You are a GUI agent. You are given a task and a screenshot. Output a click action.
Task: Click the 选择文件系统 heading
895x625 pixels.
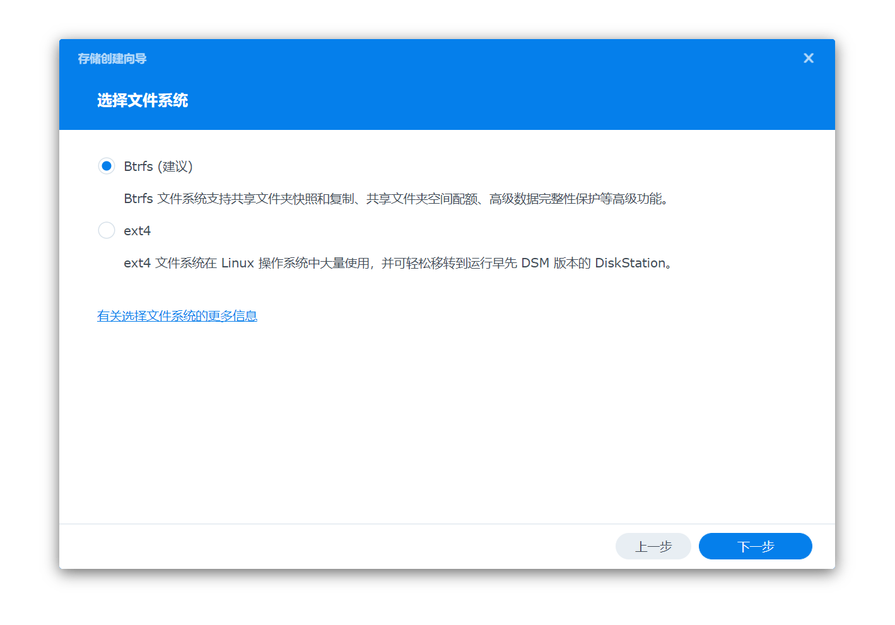143,100
